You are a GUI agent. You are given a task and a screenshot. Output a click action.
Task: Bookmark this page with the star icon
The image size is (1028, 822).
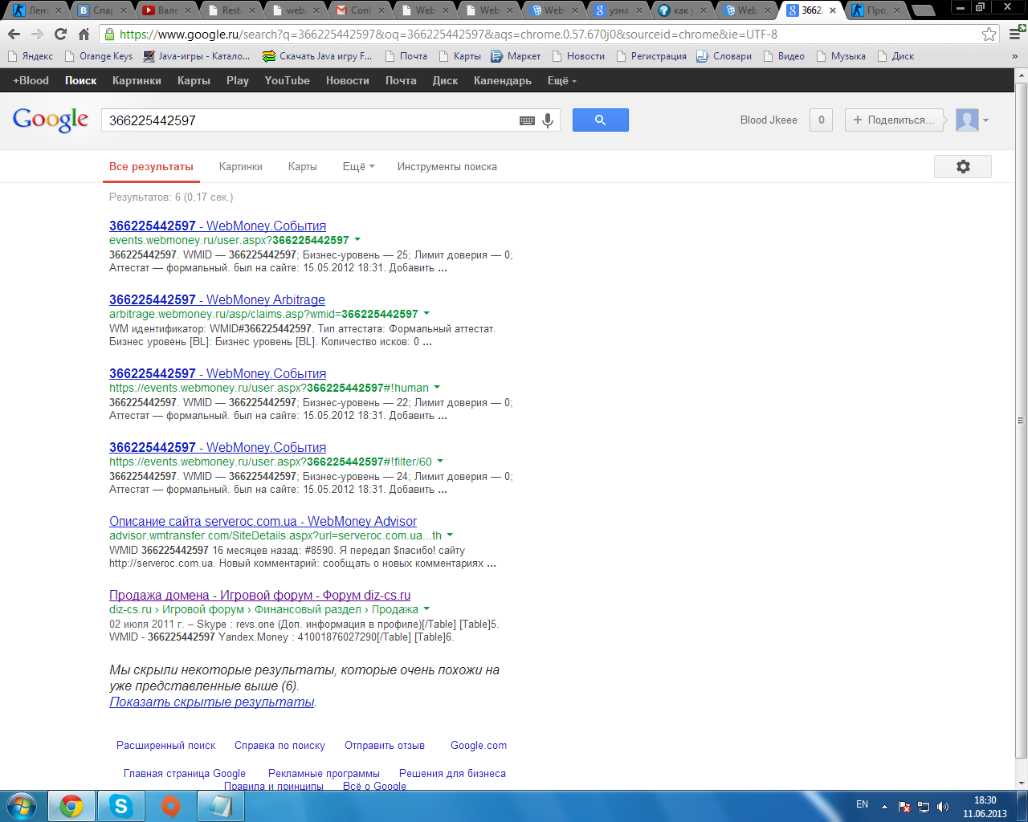[989, 35]
